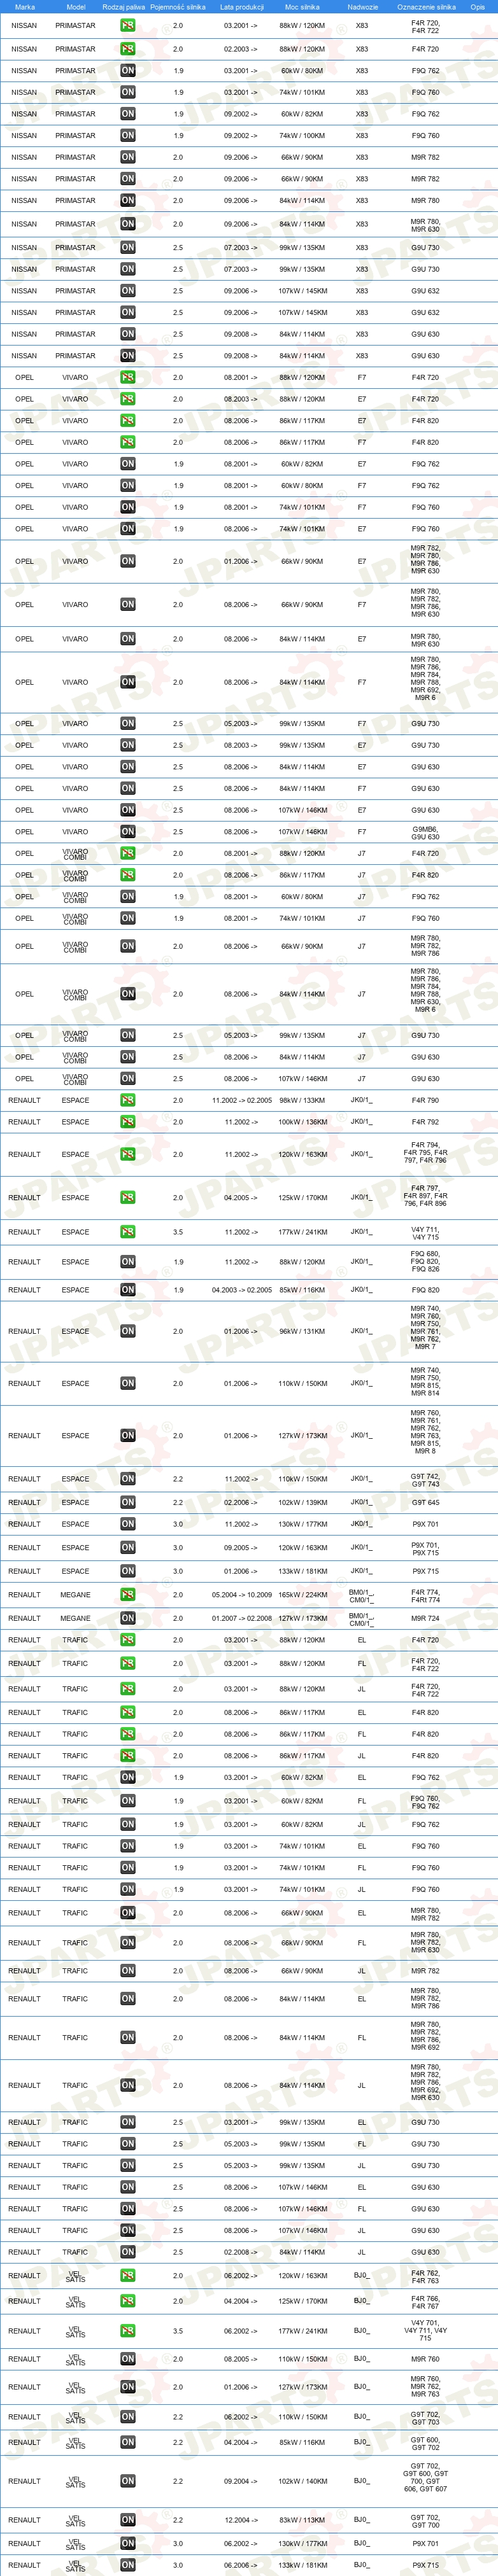The width and height of the screenshot is (498, 2576).
Task: Click ON icon in Vel Satis 12.2004 83kW row
Action: pos(128,2520)
